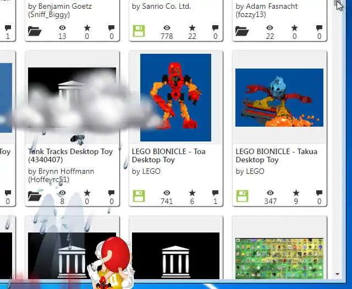Click the folder icon on Tank Tracks card

[35, 196]
